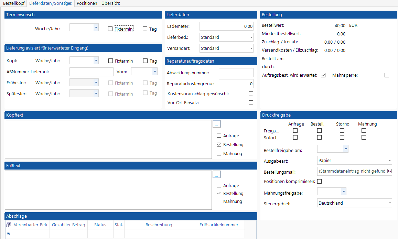Click the arrow button beside Bestellungsmail field
Viewport: 398px width, 239px height.
389,171
